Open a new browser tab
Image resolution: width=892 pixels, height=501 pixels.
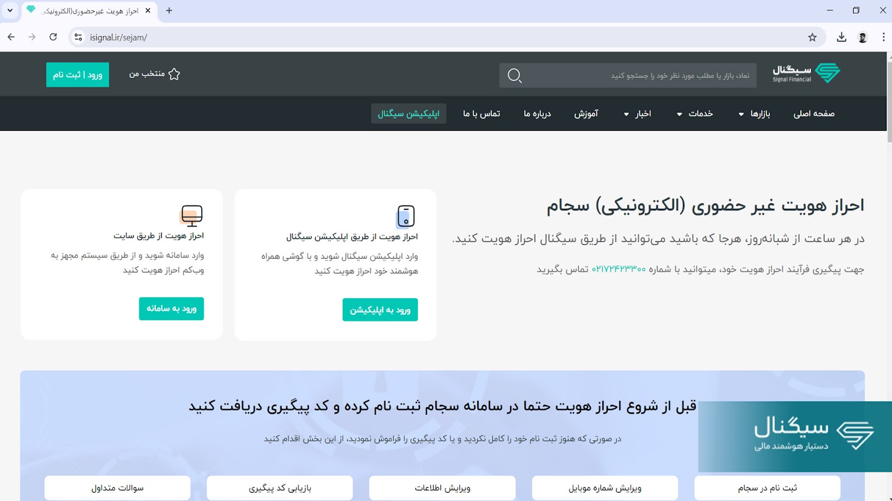(x=169, y=11)
